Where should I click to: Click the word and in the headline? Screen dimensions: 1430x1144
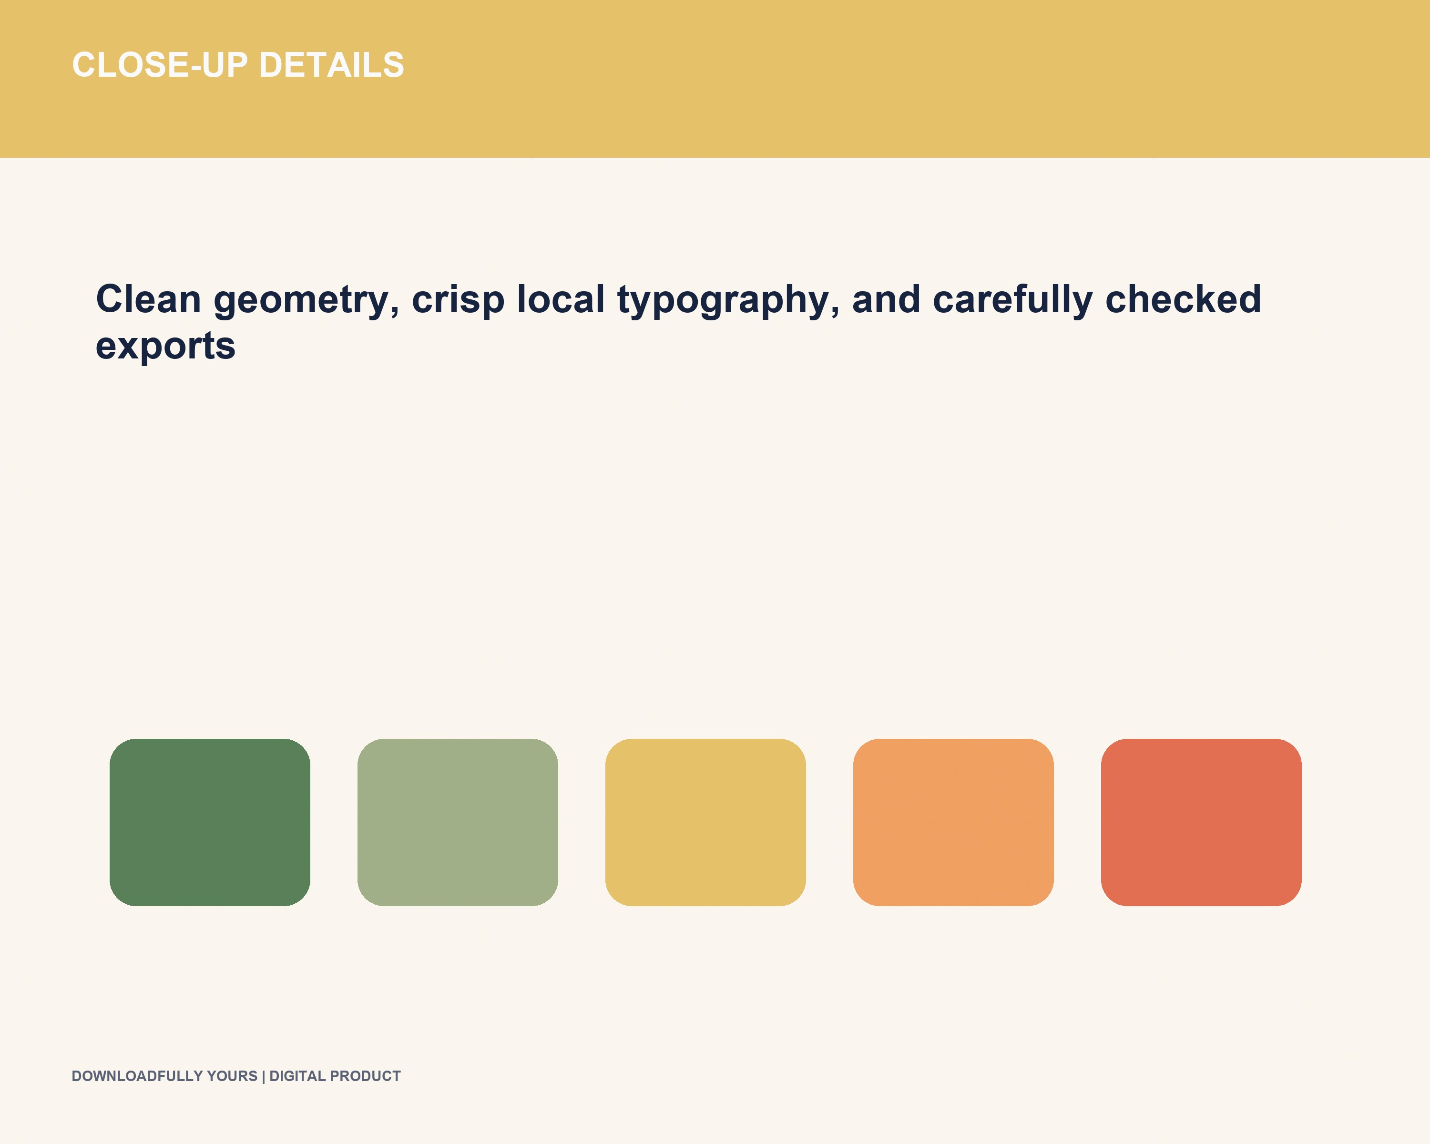tap(886, 299)
